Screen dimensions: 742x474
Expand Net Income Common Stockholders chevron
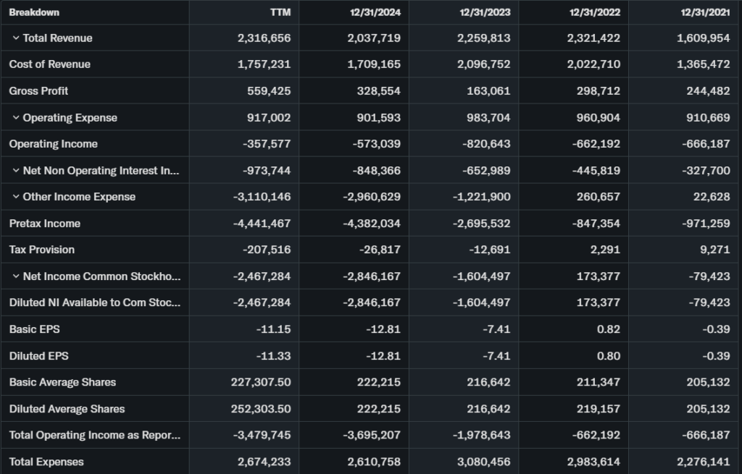tap(15, 276)
